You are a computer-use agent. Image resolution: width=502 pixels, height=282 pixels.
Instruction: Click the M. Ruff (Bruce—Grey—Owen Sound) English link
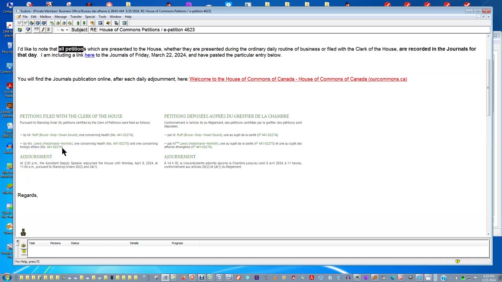52,135
